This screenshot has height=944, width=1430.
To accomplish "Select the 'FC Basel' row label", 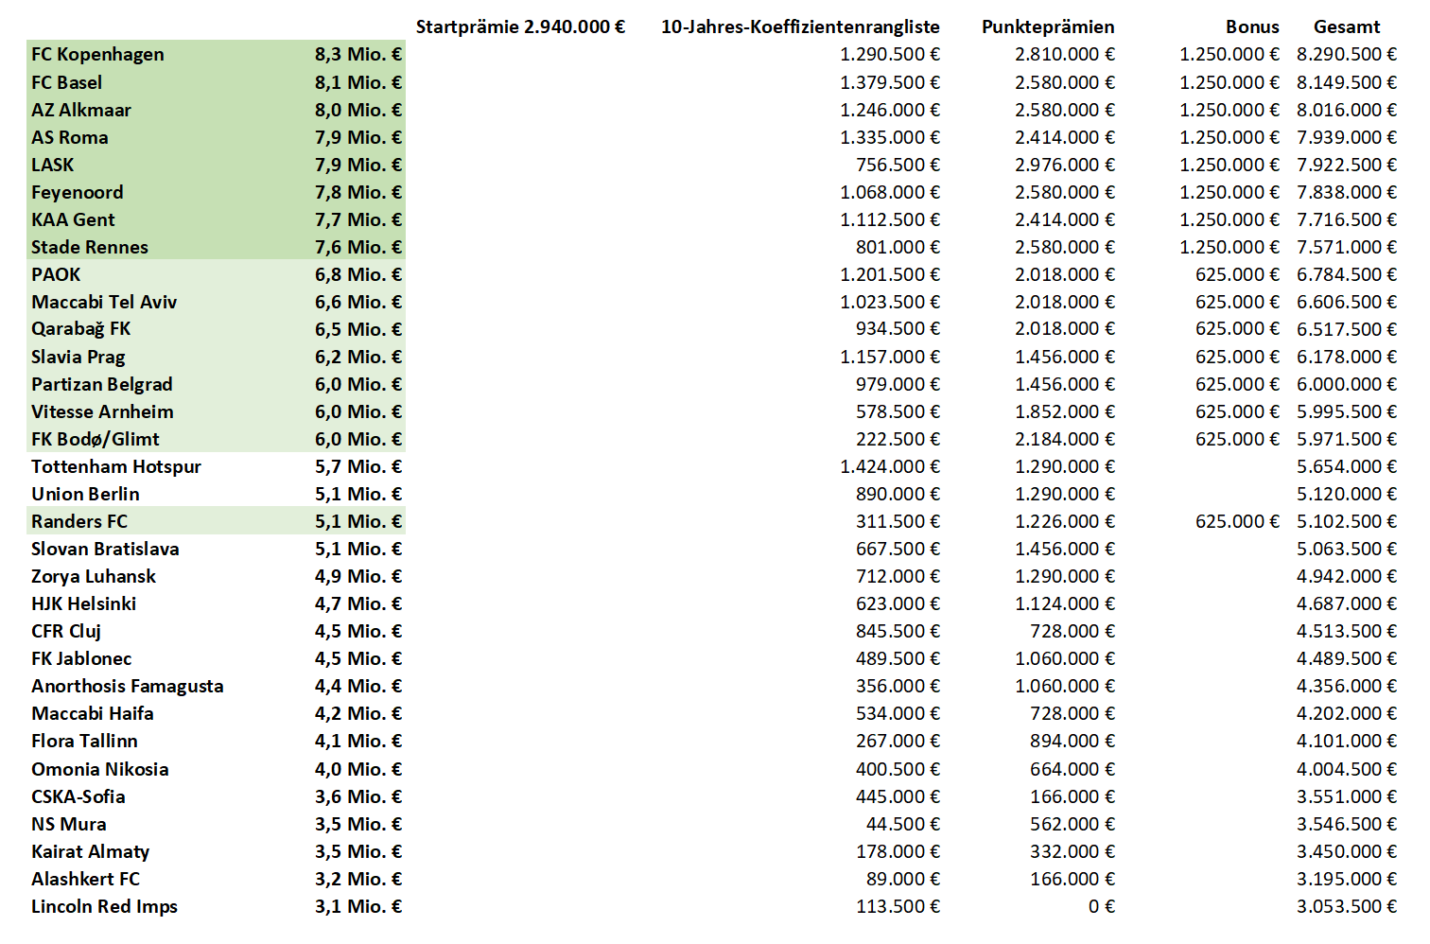I will click(x=66, y=82).
